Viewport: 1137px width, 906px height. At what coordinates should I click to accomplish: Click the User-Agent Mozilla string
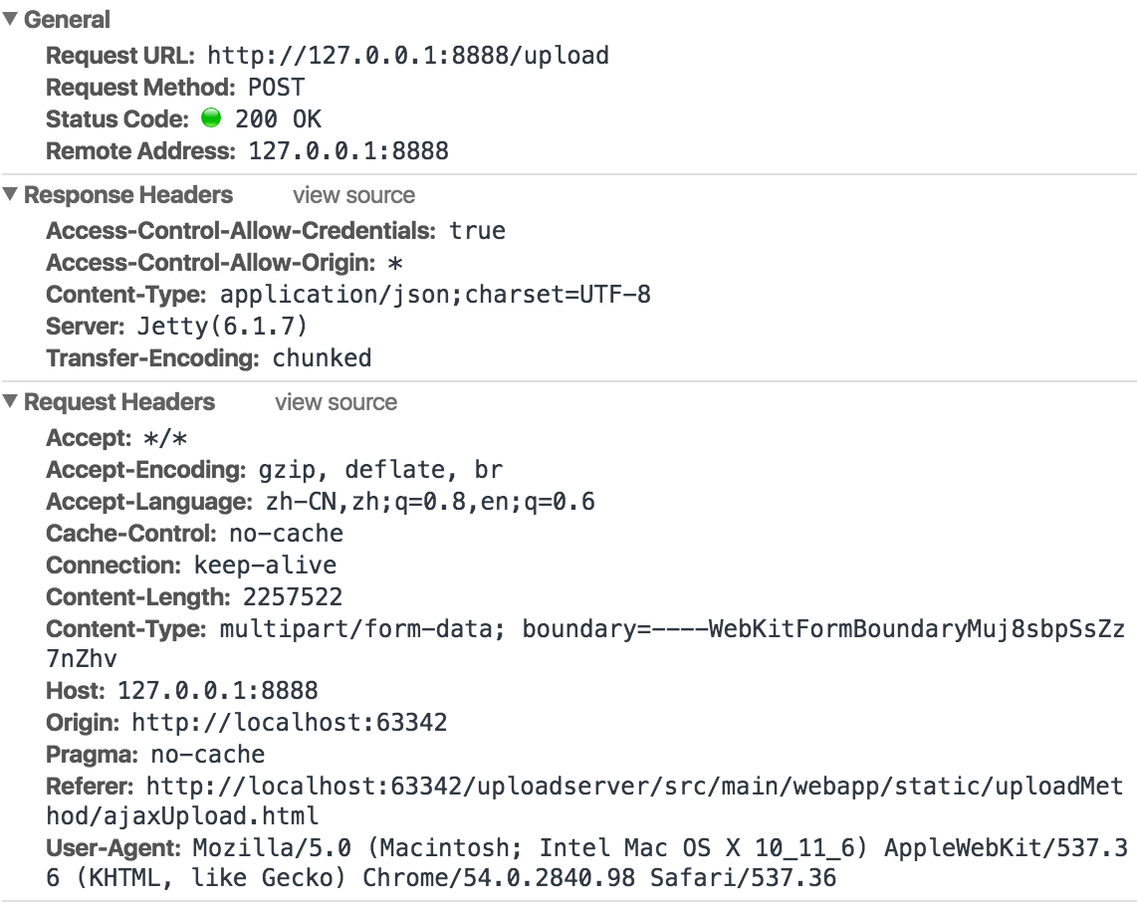click(x=587, y=862)
